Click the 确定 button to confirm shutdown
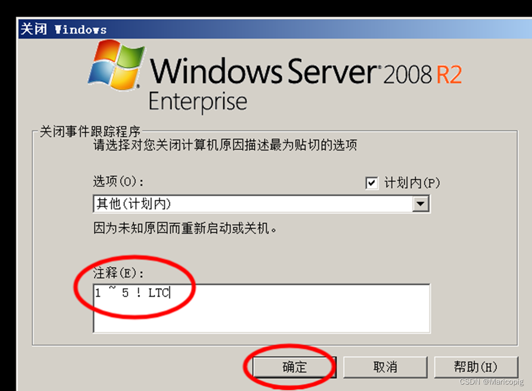Viewport: 532px width, 391px height. 295,367
